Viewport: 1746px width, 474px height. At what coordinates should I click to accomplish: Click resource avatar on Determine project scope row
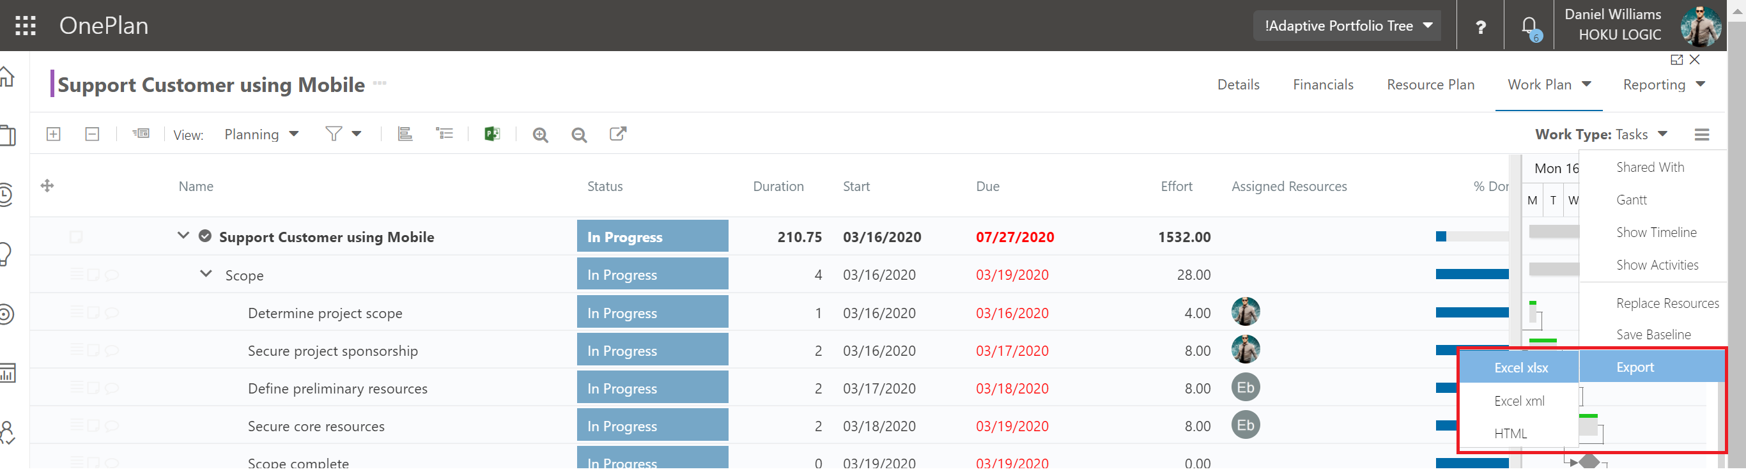tap(1246, 312)
